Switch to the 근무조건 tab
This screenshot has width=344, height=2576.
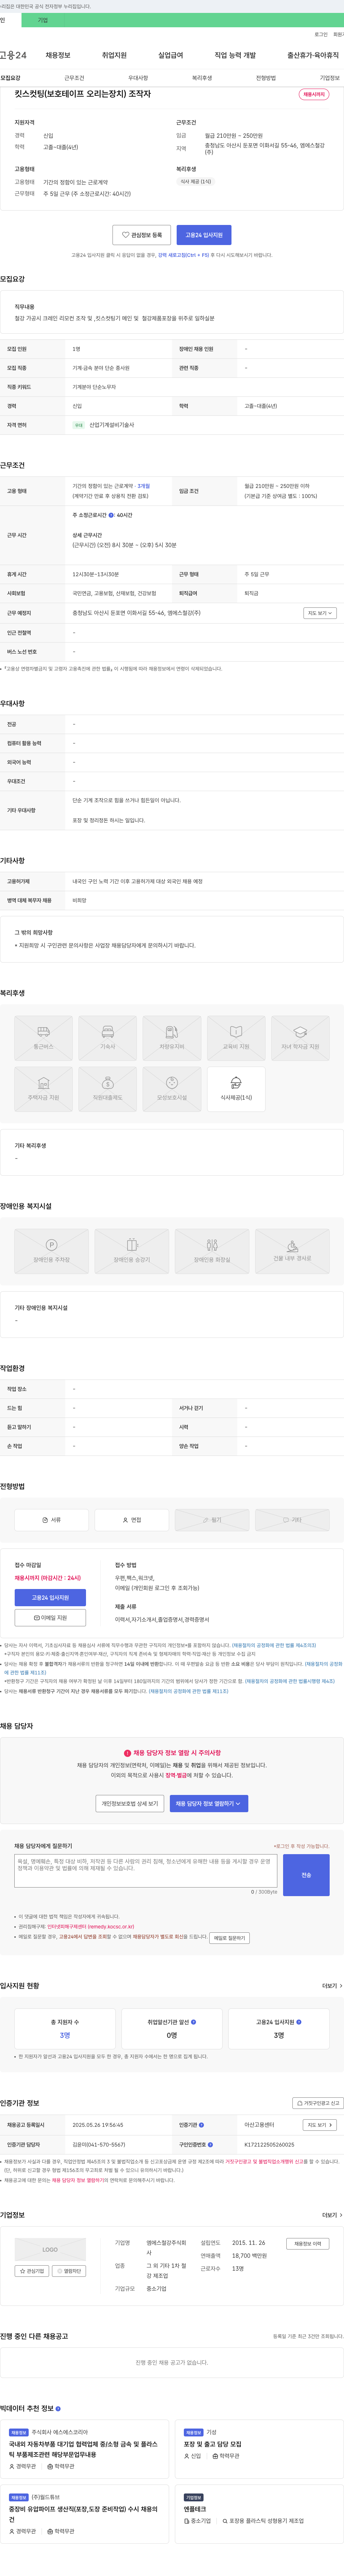click(x=74, y=78)
